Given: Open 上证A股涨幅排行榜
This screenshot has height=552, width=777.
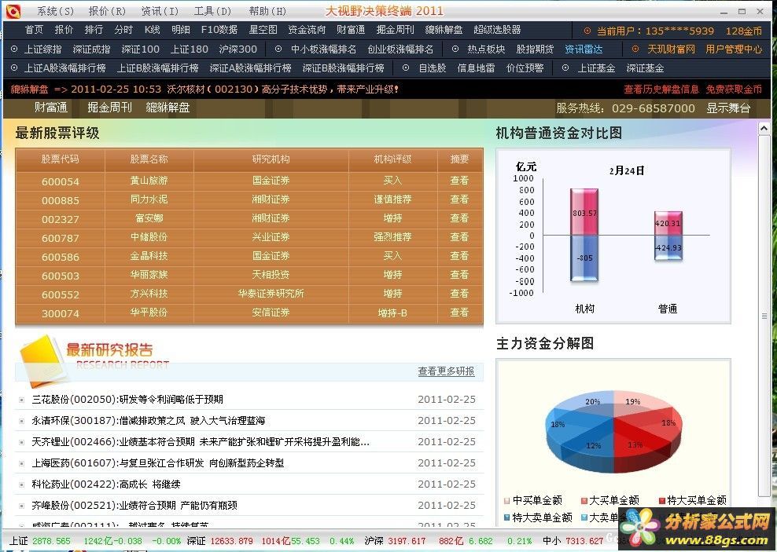Looking at the screenshot, I should point(65,68).
